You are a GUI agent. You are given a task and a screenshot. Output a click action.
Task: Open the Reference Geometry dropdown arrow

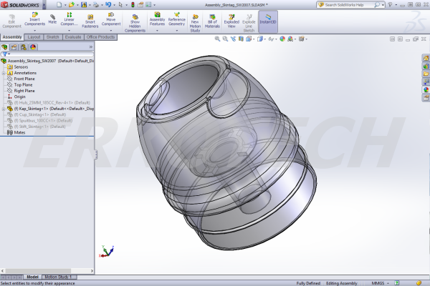pos(176,29)
